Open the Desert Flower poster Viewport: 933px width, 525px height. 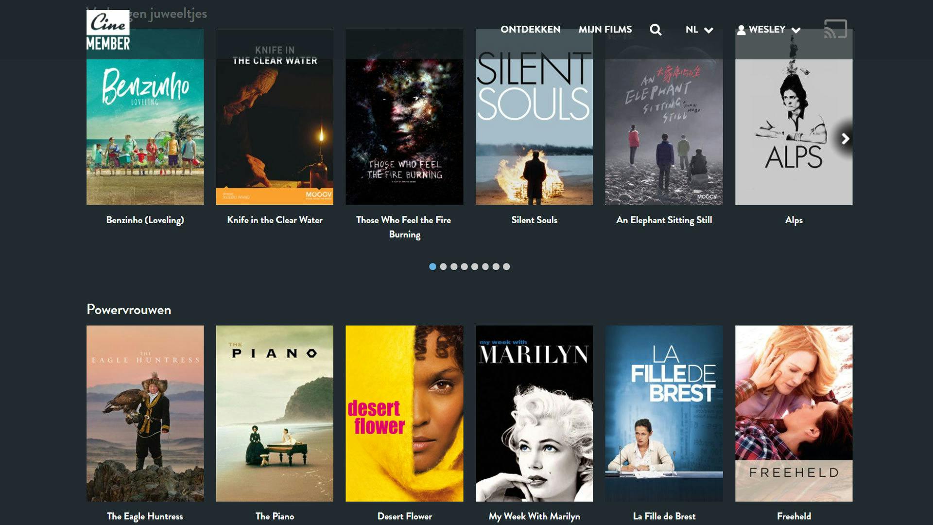pos(404,413)
